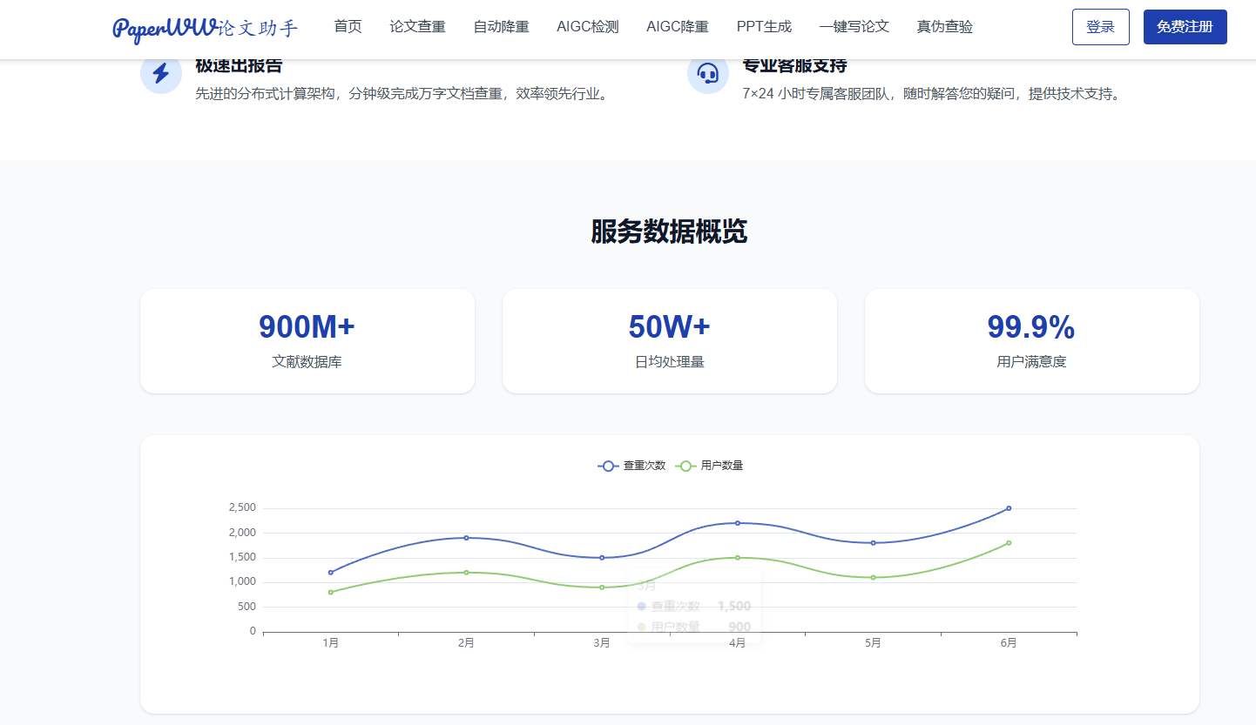1256x725 pixels.
Task: Click the green 用户数量 data point for 5月
Action: click(x=873, y=577)
